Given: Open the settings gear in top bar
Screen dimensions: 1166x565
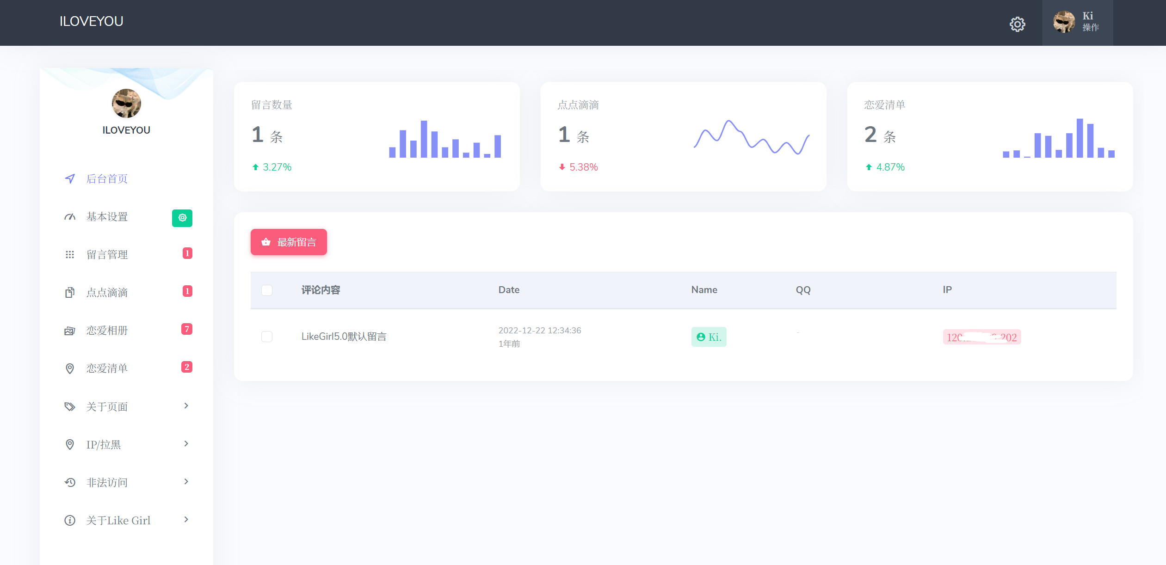Looking at the screenshot, I should click(x=1017, y=24).
